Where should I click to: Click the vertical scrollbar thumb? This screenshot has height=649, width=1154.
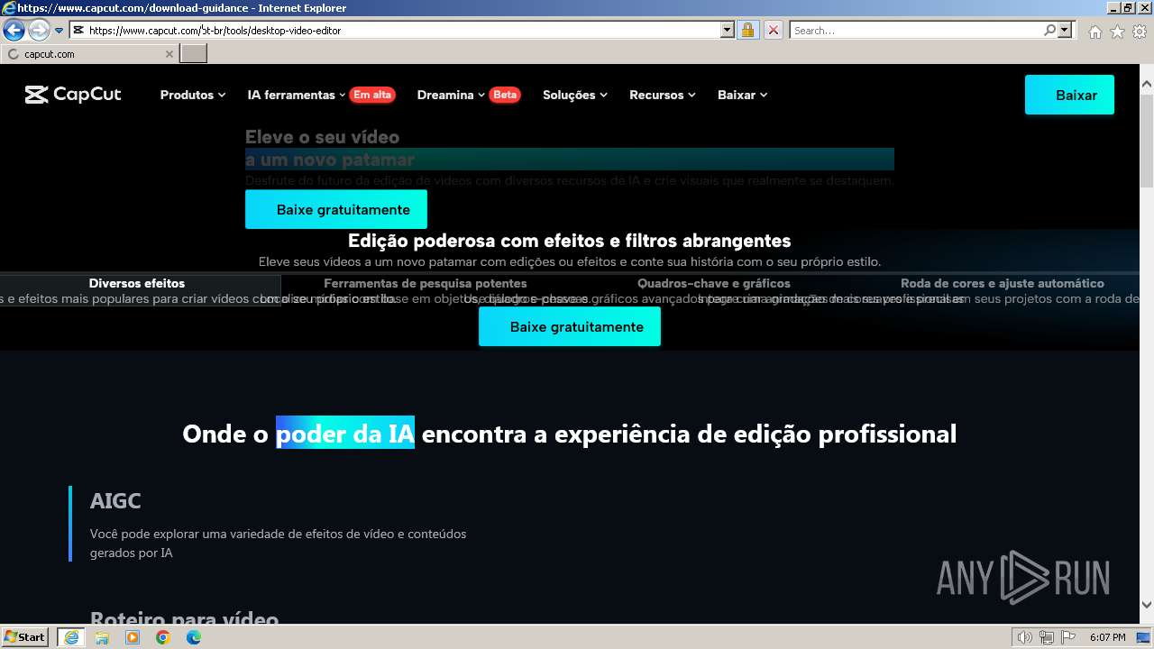1147,140
